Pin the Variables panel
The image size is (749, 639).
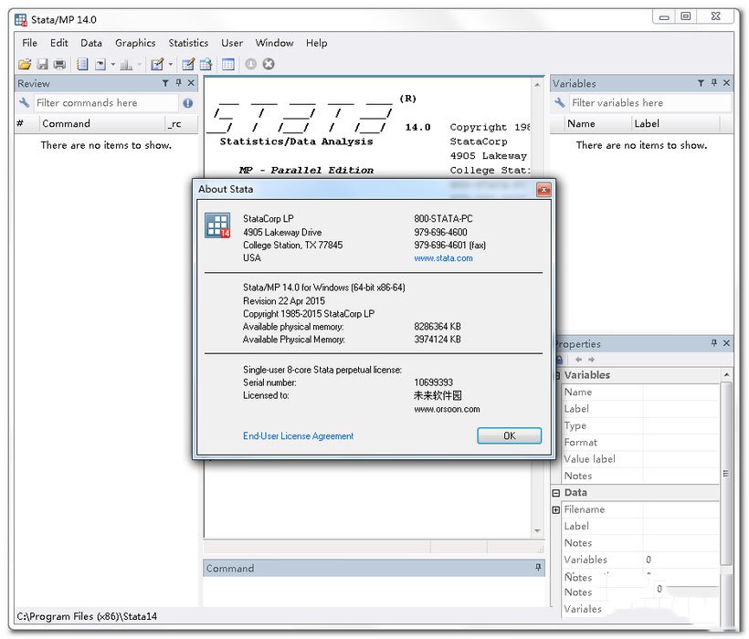point(714,83)
